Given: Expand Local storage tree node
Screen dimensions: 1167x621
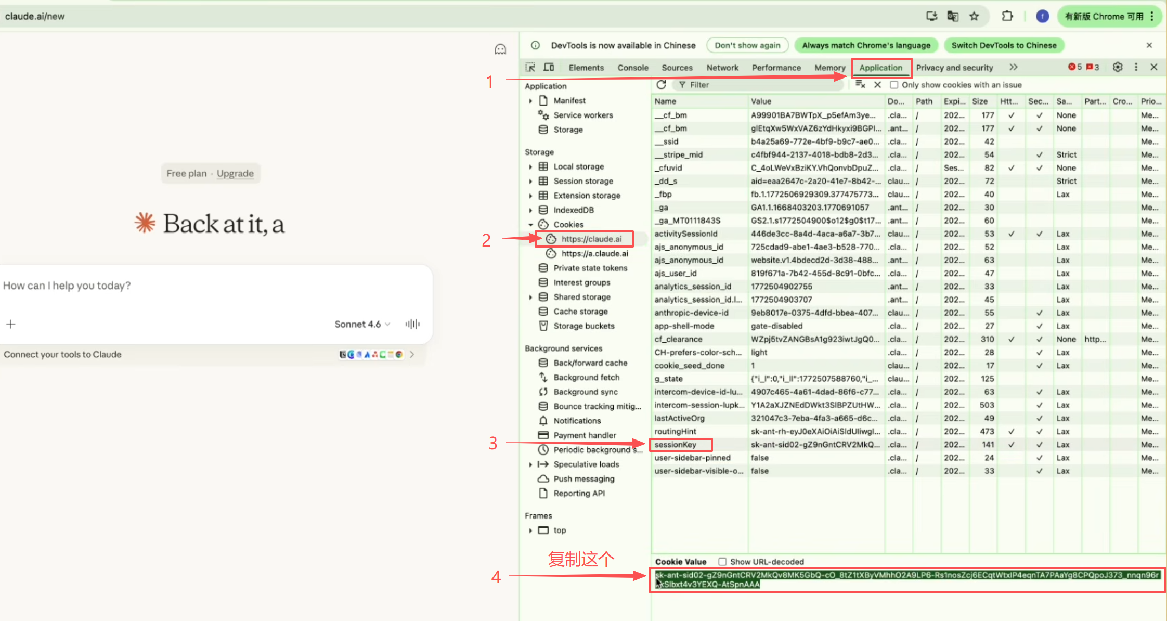Looking at the screenshot, I should (530, 167).
